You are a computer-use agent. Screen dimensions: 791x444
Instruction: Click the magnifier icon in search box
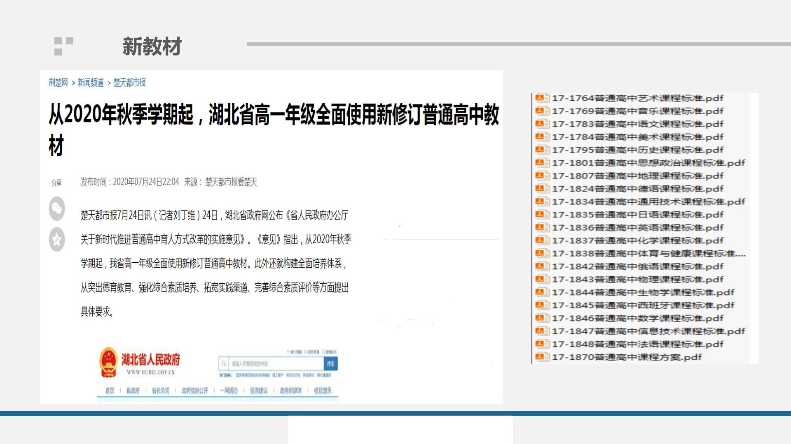[x=224, y=363]
